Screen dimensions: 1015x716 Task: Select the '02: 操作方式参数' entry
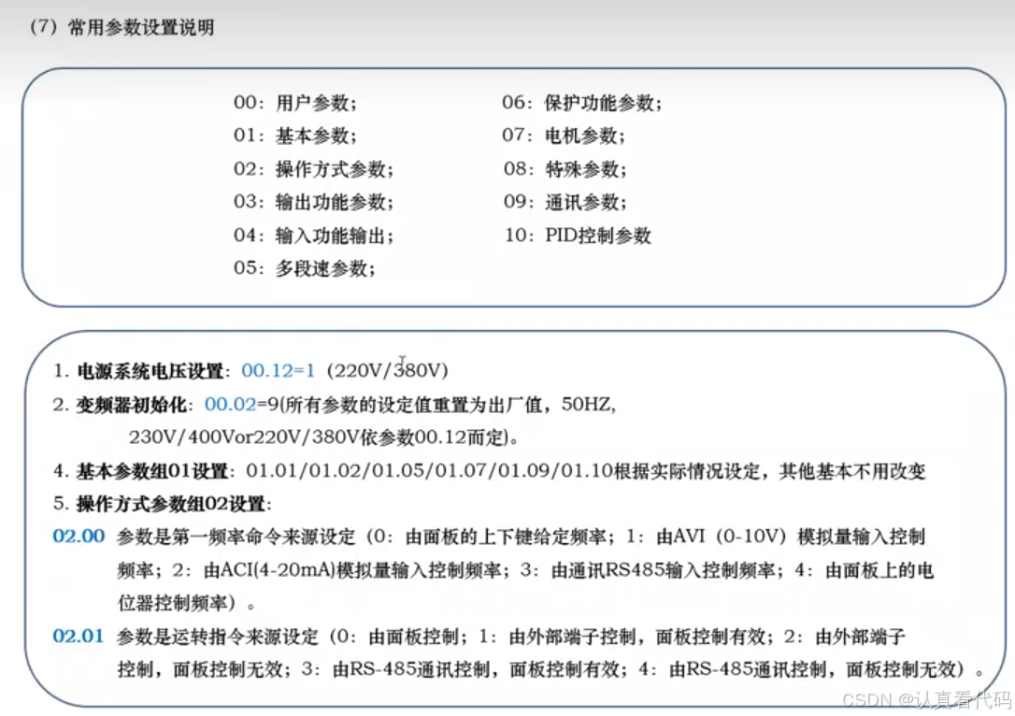point(313,169)
